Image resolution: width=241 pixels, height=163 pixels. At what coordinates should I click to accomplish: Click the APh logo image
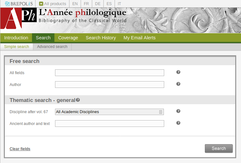pos(19,19)
